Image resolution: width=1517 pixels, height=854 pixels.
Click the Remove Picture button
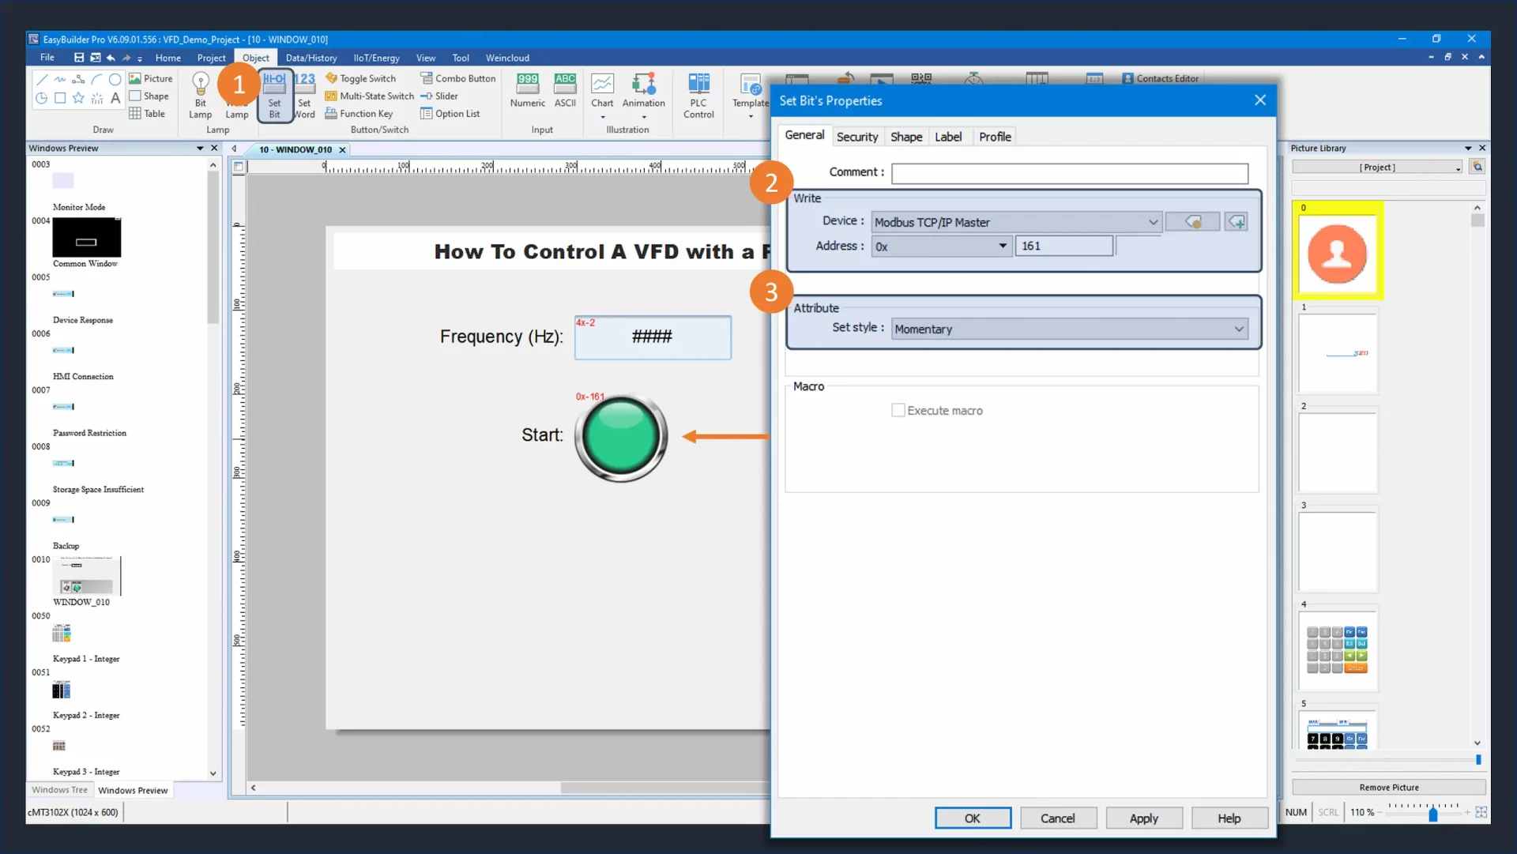click(x=1388, y=788)
